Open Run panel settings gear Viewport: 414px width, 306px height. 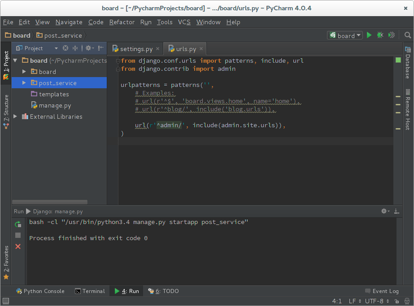(385, 211)
